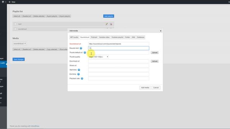Switch to XML tab
Screen dimensions: 230x129
[133, 37]
